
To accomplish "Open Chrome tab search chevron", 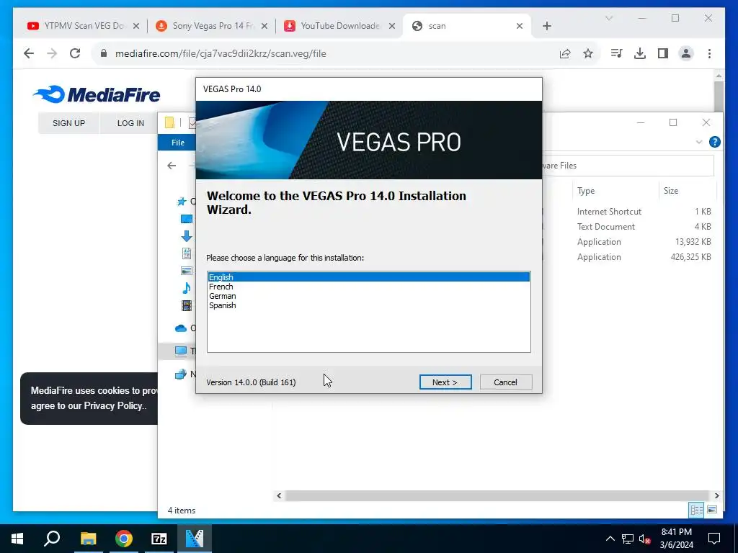I will (x=608, y=18).
